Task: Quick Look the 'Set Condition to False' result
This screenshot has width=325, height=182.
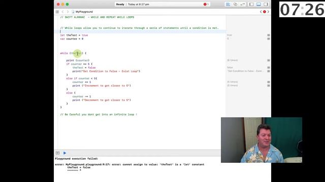Action: (269, 71)
